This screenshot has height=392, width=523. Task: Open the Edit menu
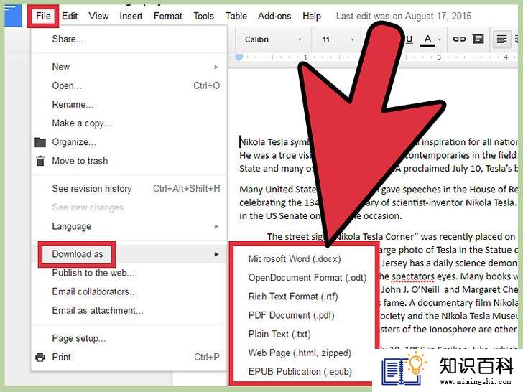click(x=70, y=16)
